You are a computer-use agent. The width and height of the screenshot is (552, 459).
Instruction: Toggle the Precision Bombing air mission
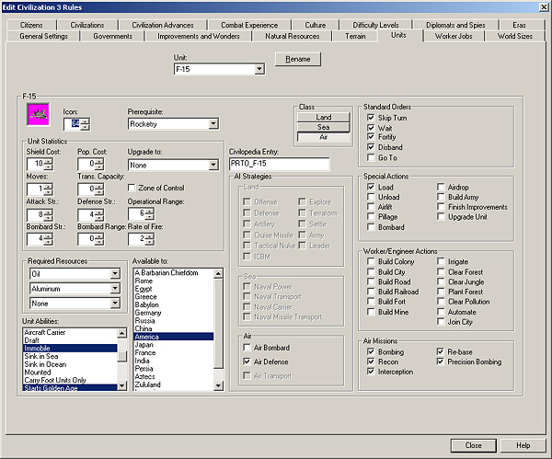click(441, 361)
